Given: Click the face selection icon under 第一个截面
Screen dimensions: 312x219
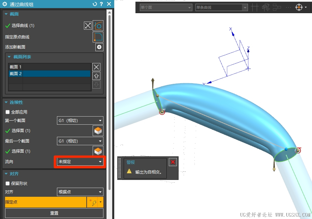Looking at the screenshot, I should pos(98,131).
